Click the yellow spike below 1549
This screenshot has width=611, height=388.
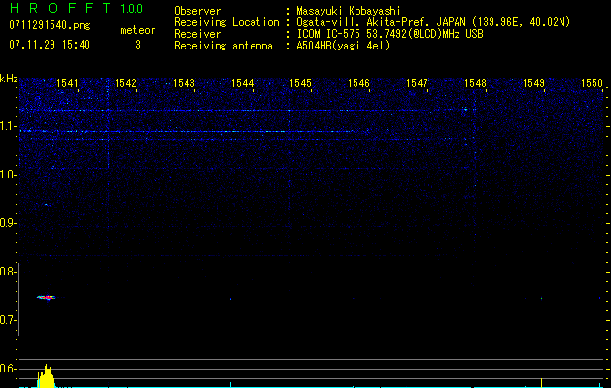[542, 382]
